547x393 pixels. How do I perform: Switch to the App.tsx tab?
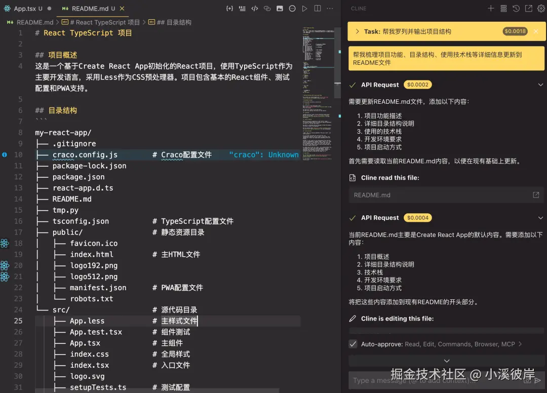click(25, 8)
